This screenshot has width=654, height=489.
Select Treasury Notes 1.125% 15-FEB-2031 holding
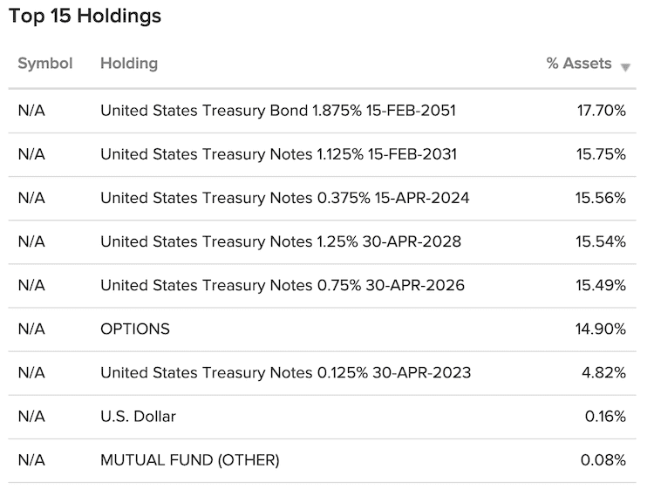(279, 154)
